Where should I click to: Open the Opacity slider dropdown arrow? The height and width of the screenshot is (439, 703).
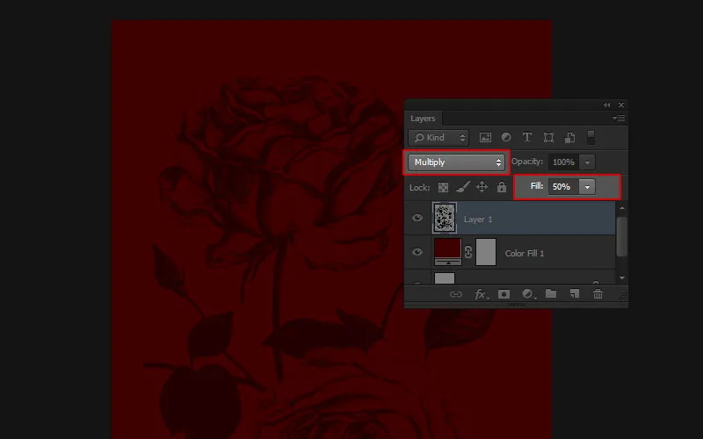[x=587, y=162]
